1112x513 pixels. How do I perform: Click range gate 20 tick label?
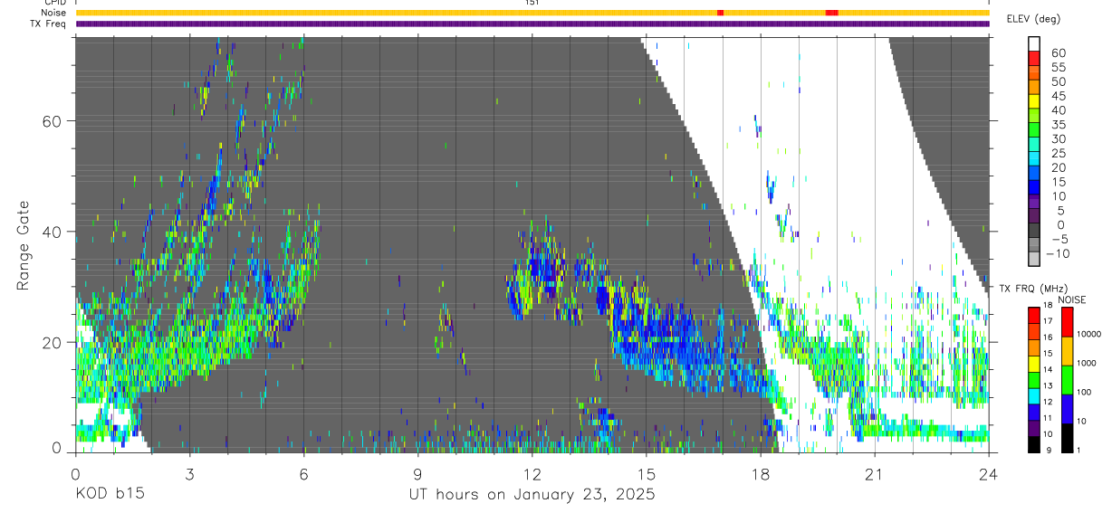pos(52,342)
